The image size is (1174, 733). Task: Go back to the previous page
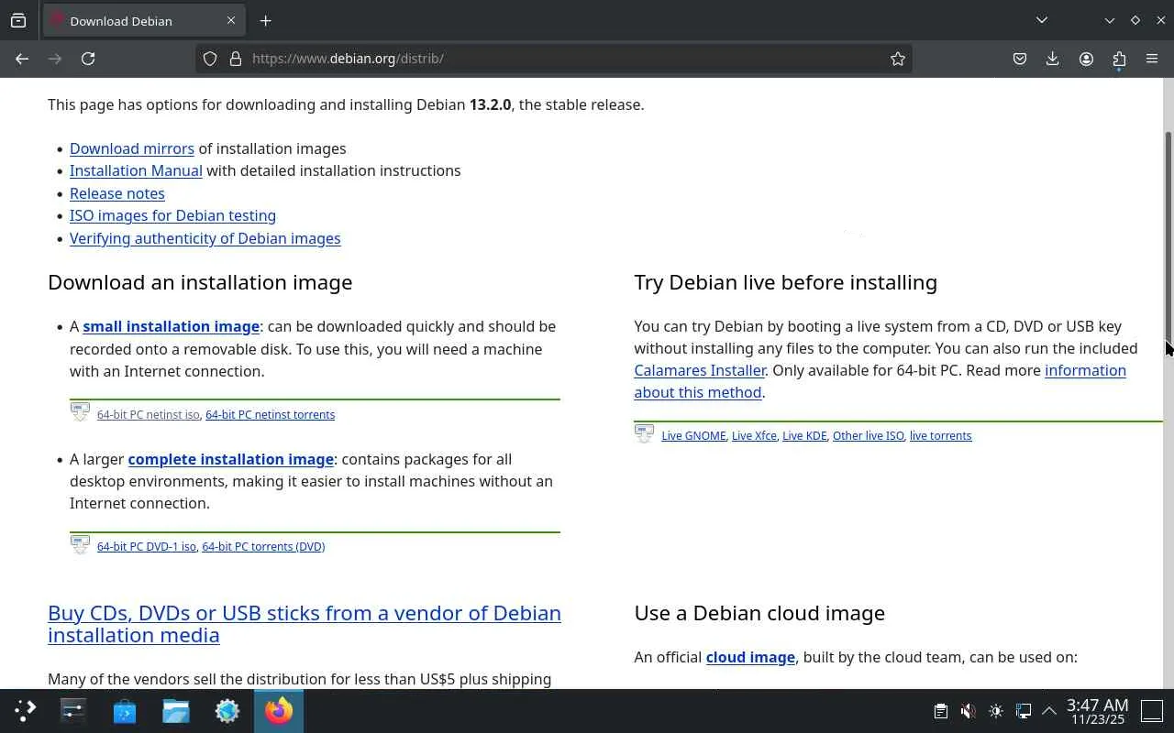22,59
